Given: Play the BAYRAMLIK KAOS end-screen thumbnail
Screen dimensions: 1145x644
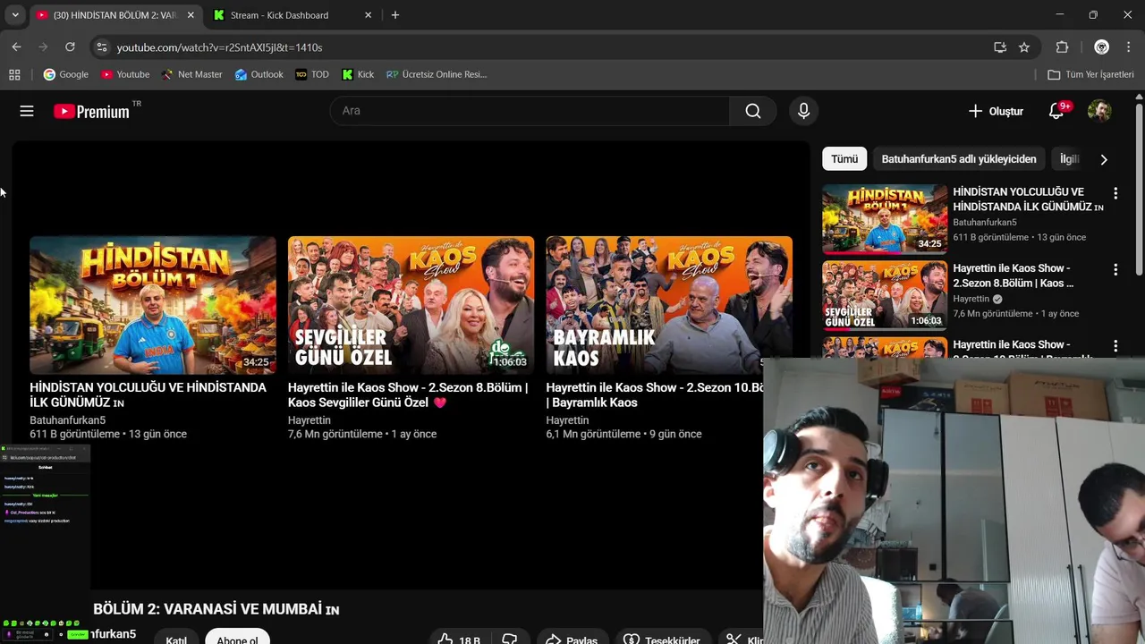Looking at the screenshot, I should tap(669, 305).
